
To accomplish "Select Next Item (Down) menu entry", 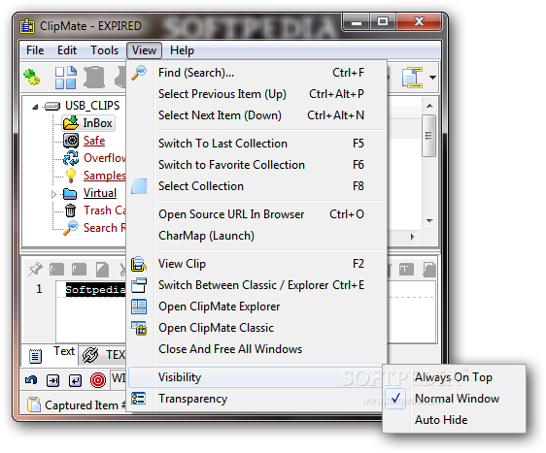I will [257, 115].
